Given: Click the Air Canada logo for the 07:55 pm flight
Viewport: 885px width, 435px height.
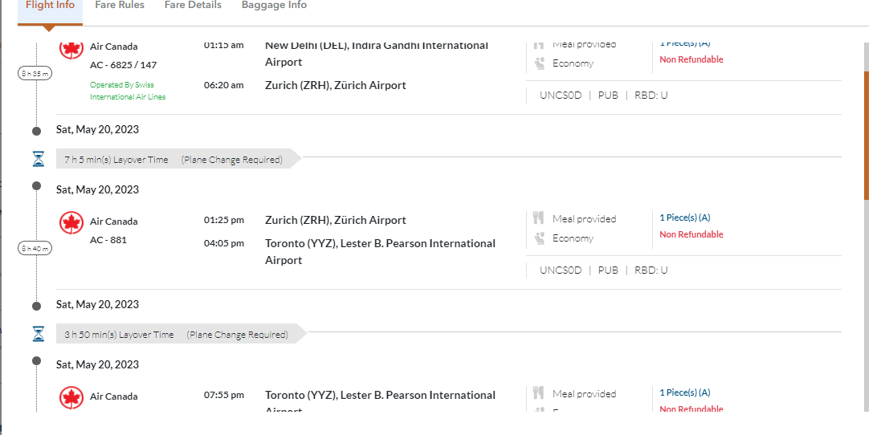Looking at the screenshot, I should point(71,397).
